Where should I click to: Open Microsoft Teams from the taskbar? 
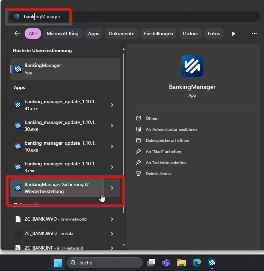pyautogui.click(x=166, y=263)
